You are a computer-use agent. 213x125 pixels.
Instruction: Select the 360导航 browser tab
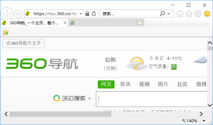point(34,23)
